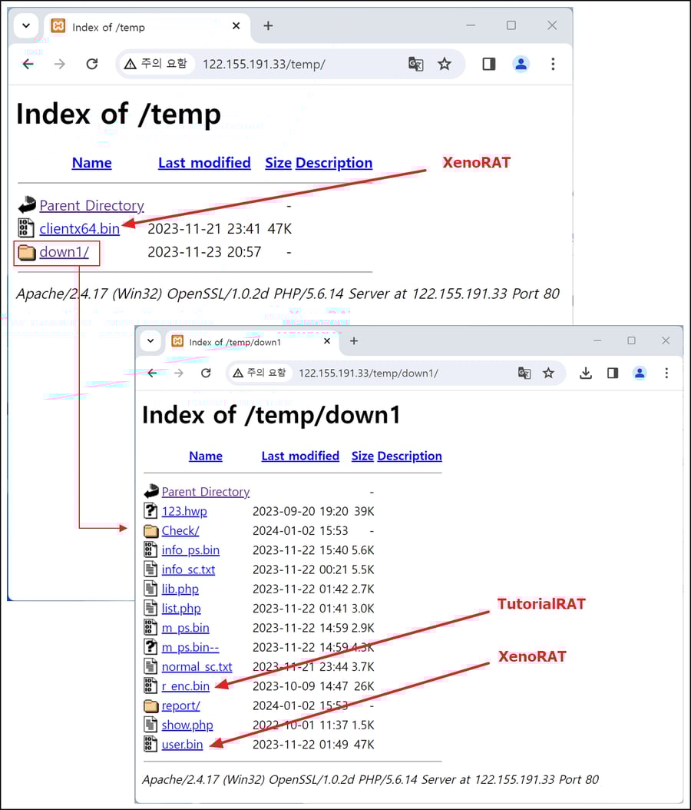This screenshot has height=810, width=691.
Task: Expand the tab search chevron in the /temp window
Action: coord(26,25)
